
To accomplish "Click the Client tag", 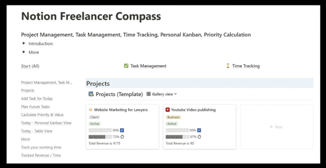I will pos(94,117).
